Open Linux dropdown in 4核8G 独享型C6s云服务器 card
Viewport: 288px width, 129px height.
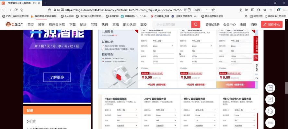click(245, 115)
